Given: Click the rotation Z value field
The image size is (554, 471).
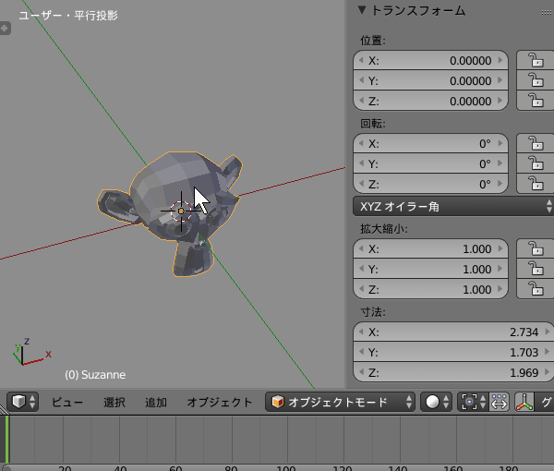Looking at the screenshot, I should tap(430, 184).
